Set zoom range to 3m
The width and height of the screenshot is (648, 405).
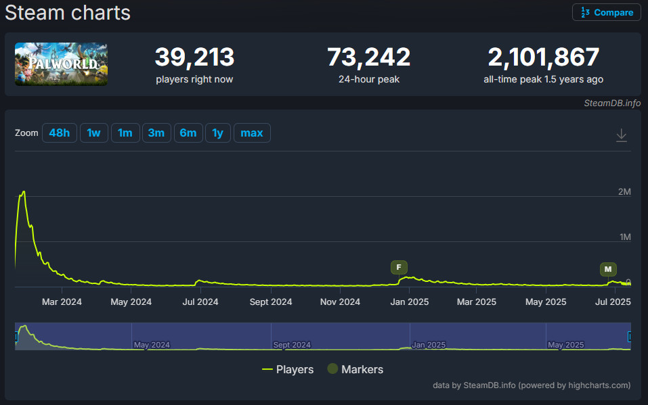pos(156,133)
